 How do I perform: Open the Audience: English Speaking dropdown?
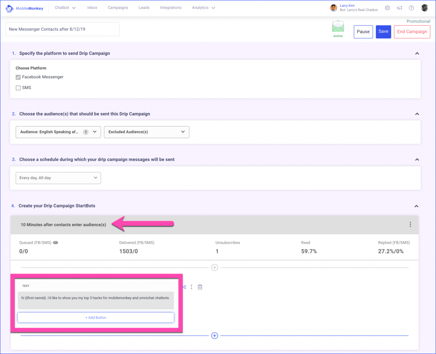pos(58,132)
